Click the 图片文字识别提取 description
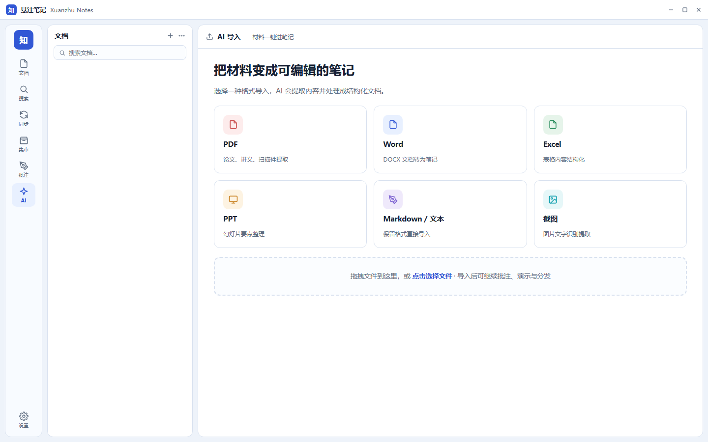The image size is (708, 442). pyautogui.click(x=567, y=234)
